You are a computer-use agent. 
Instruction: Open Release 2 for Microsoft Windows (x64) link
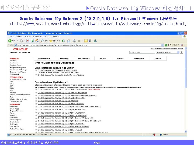[65, 118]
